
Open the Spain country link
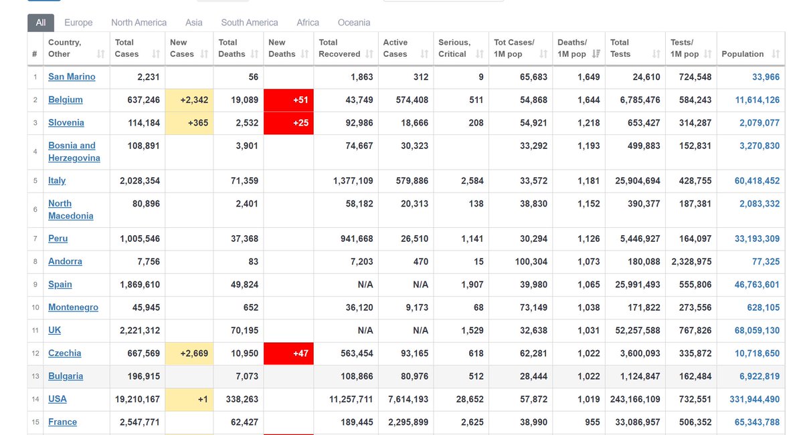pyautogui.click(x=60, y=284)
